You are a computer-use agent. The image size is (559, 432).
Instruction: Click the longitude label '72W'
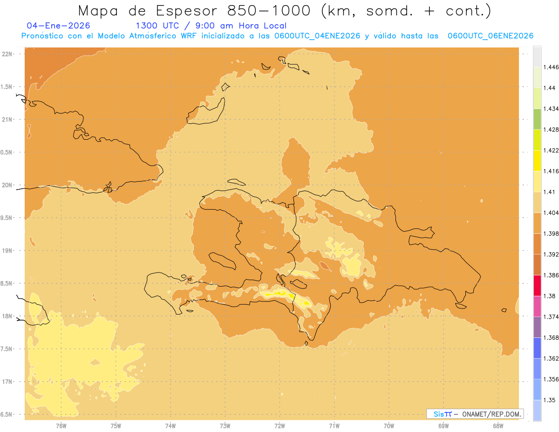pos(279,426)
